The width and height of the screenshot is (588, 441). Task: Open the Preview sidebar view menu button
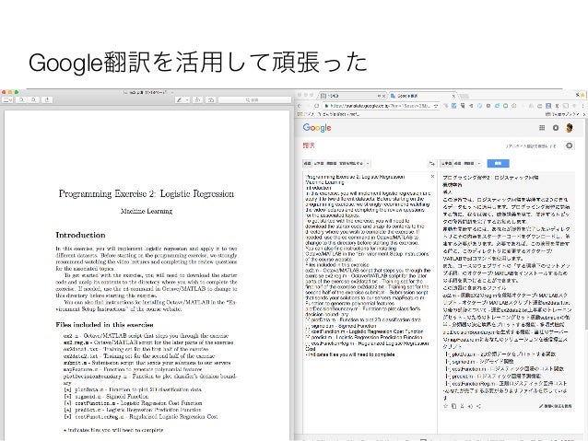(x=8, y=100)
